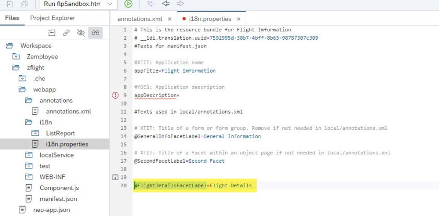Toggle the show hidden files eye icon
Image resolution: width=439 pixels, height=216 pixels.
[80, 33]
